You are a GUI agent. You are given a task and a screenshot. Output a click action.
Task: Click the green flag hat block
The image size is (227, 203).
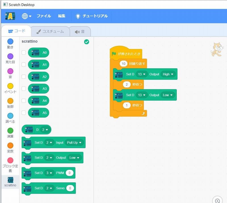point(125,54)
